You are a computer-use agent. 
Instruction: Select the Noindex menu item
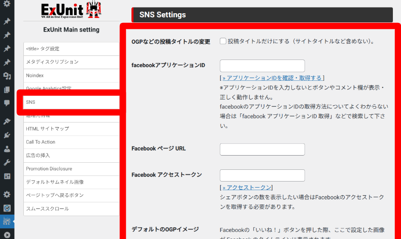[x=72, y=75]
